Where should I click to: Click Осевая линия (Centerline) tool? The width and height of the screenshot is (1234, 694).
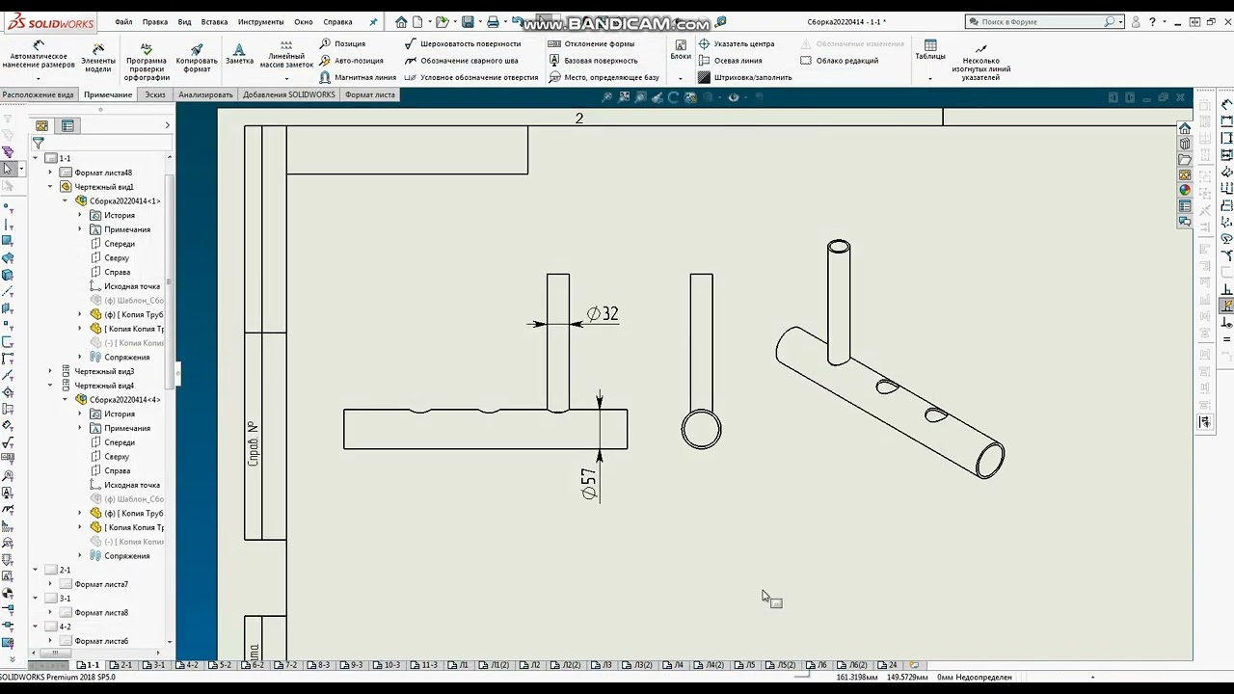[x=730, y=61]
